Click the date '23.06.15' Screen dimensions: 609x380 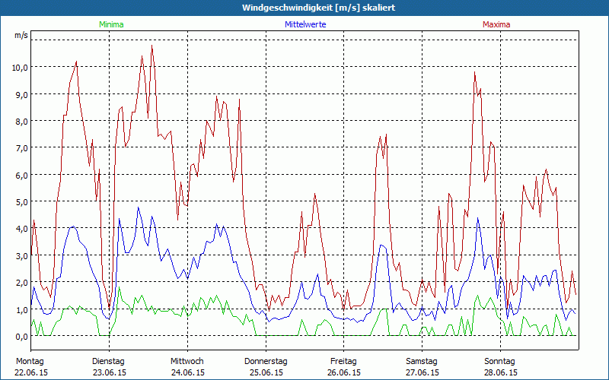point(110,372)
